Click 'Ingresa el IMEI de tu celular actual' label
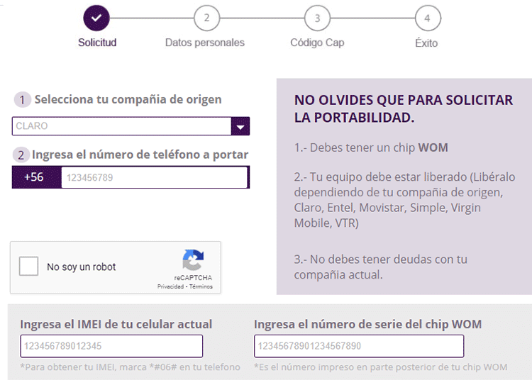532x380 pixels. (116, 324)
